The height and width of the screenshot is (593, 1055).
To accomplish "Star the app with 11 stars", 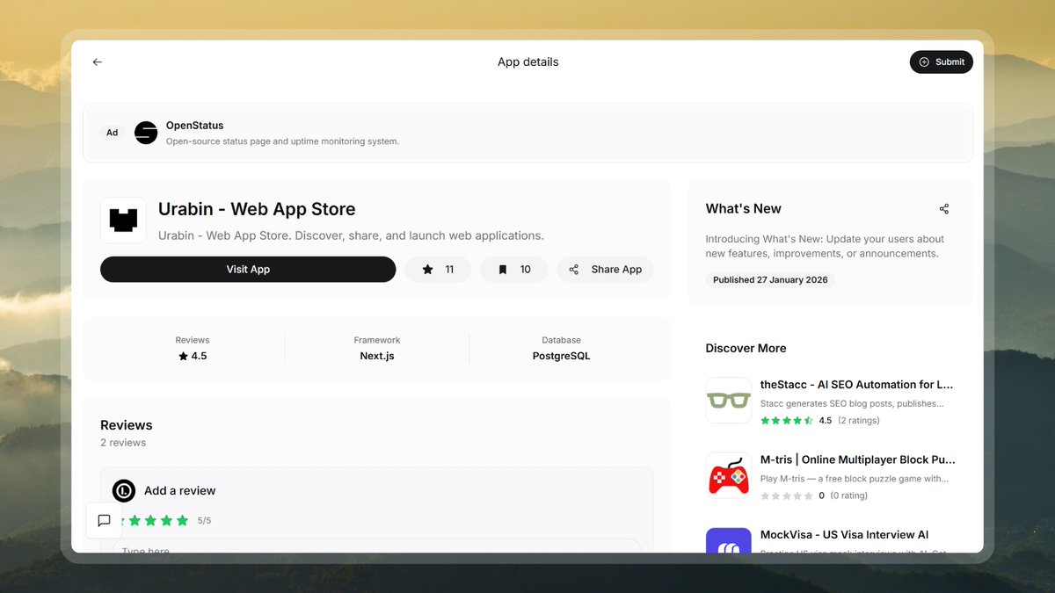I will pos(438,270).
